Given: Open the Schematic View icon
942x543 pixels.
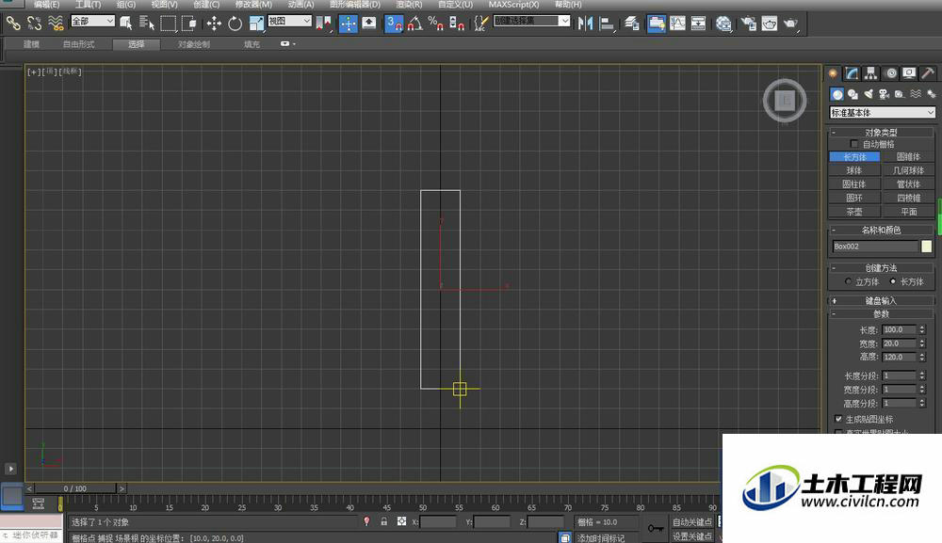Looking at the screenshot, I should 699,24.
